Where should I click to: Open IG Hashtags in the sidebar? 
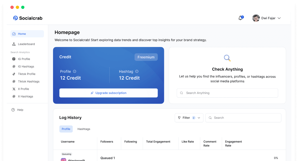tap(26, 66)
